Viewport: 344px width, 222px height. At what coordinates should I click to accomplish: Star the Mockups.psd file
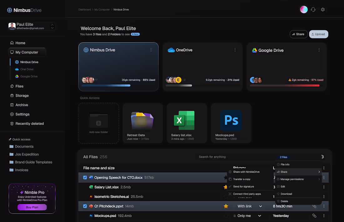pyautogui.click(x=226, y=216)
